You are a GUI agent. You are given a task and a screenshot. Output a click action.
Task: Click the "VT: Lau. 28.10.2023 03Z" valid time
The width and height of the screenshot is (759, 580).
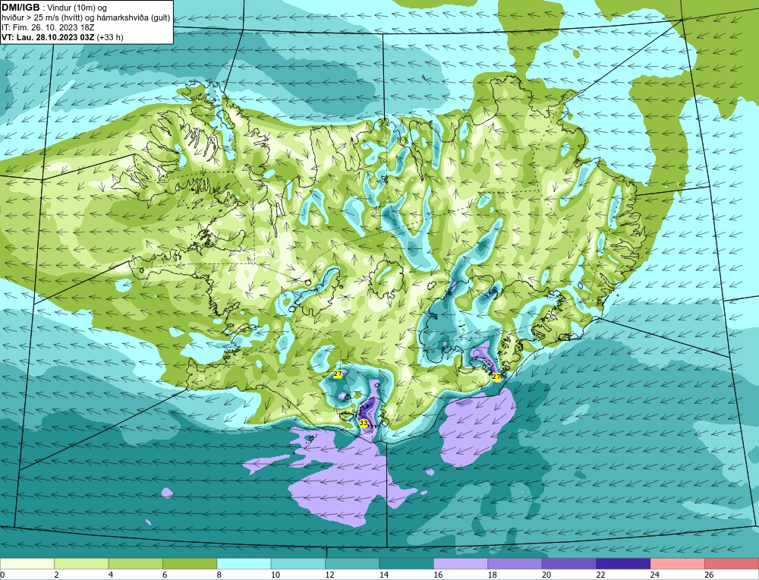[x=48, y=37]
